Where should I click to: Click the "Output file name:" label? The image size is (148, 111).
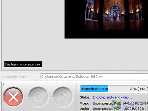click(x=15, y=77)
